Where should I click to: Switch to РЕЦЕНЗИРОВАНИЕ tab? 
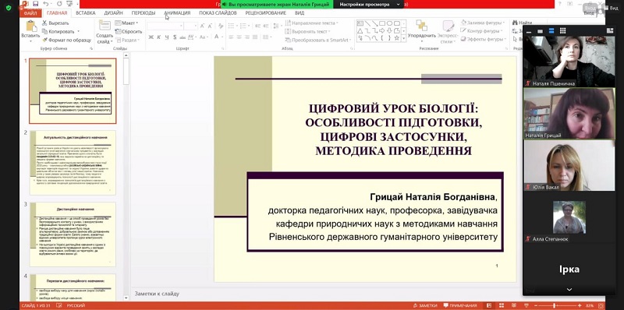click(266, 12)
